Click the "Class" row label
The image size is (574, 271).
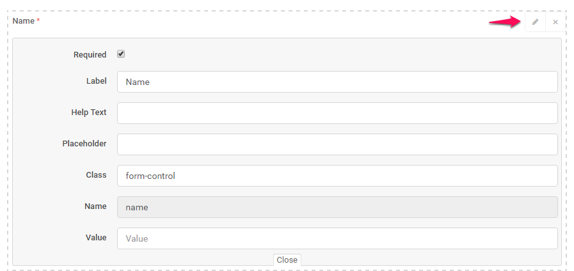[96, 175]
